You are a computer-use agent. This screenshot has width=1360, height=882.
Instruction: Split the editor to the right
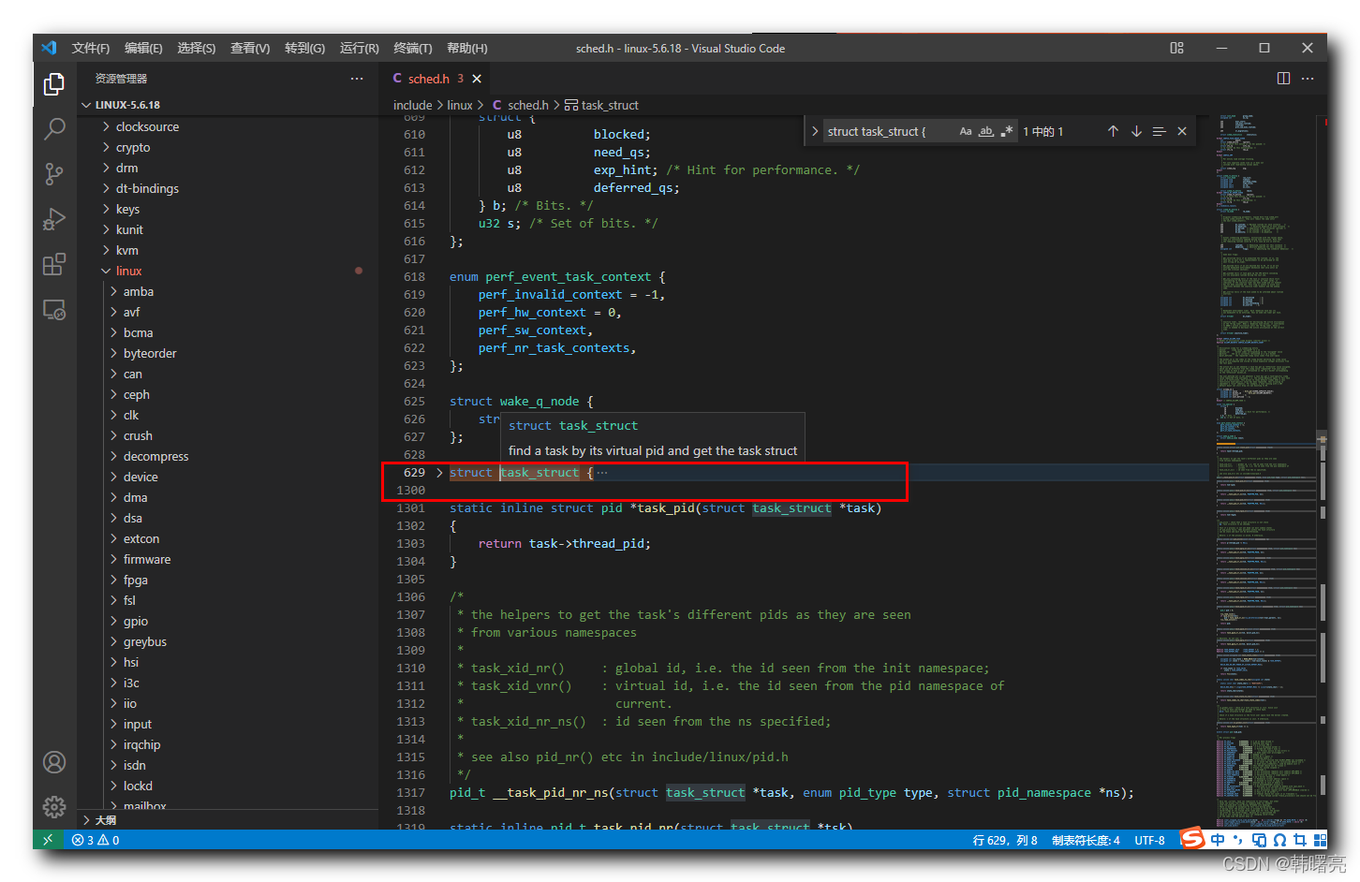(x=1283, y=79)
